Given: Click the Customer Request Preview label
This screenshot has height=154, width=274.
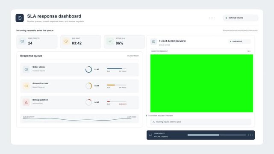Looking at the screenshot, I should tap(160, 116).
